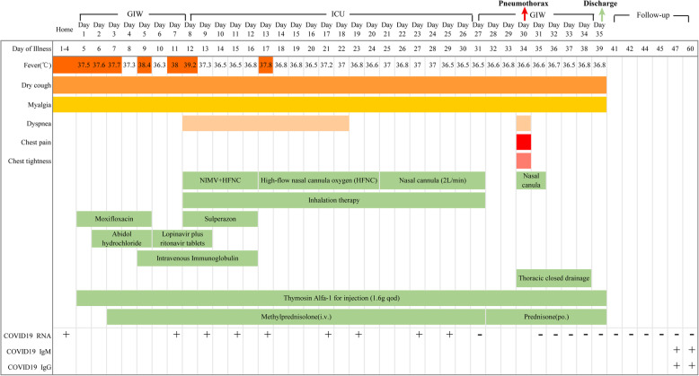Image resolution: width=699 pixels, height=376 pixels.
Task: Select the Follow-up period header
Action: (653, 15)
